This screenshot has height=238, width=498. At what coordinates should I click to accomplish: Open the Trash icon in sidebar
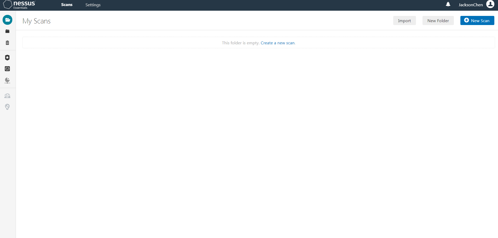(x=7, y=43)
